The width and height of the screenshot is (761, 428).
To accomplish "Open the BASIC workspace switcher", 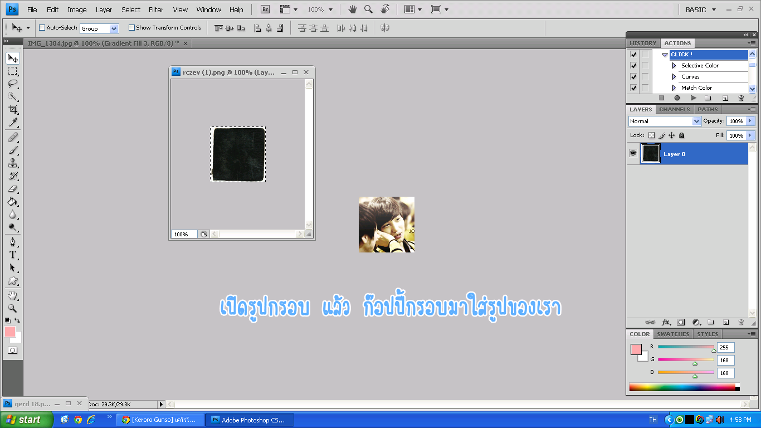I will coord(700,9).
